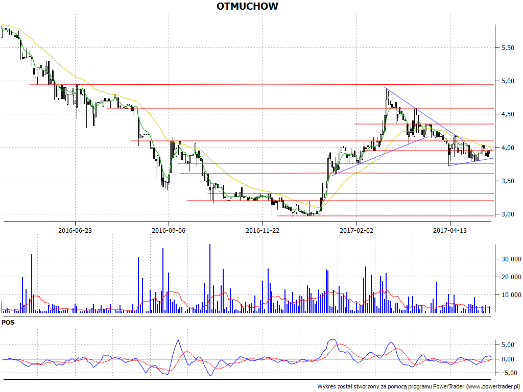Image resolution: width=523 pixels, height=392 pixels.
Task: Click the OTMUCHOW chart title
Action: [x=247, y=6]
